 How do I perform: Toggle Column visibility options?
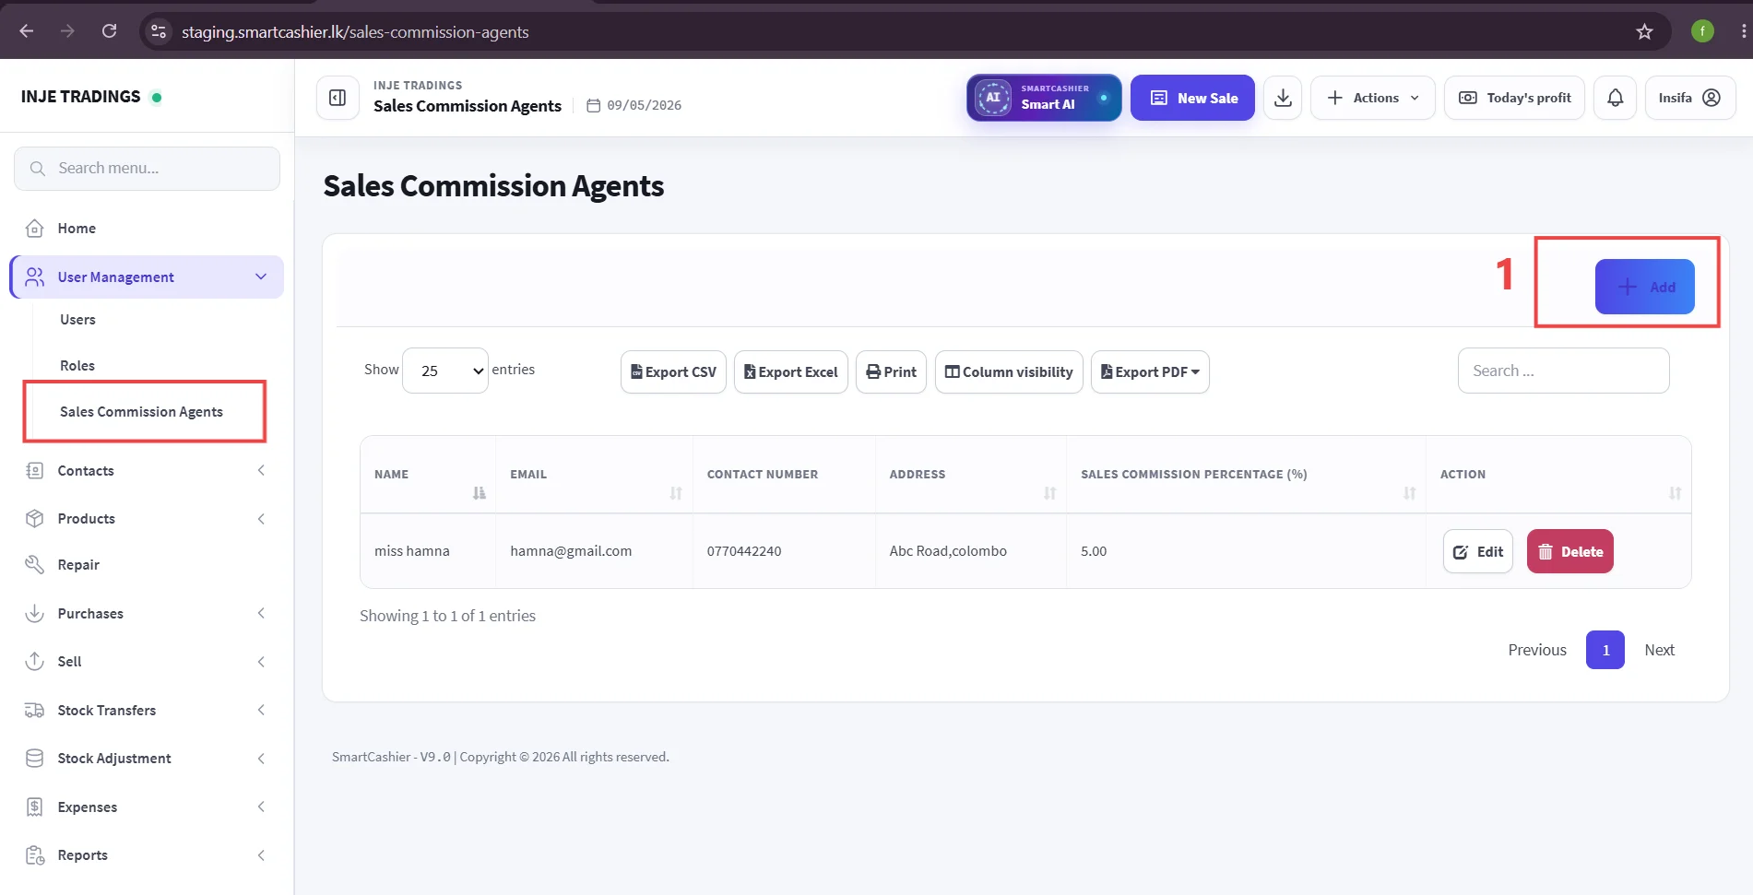point(1009,372)
